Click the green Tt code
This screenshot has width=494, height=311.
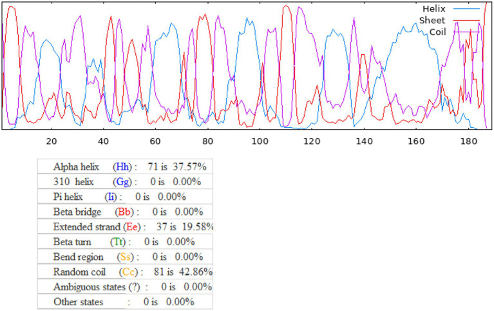point(118,242)
